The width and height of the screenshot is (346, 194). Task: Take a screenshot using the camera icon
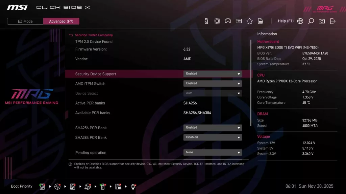click(322, 21)
